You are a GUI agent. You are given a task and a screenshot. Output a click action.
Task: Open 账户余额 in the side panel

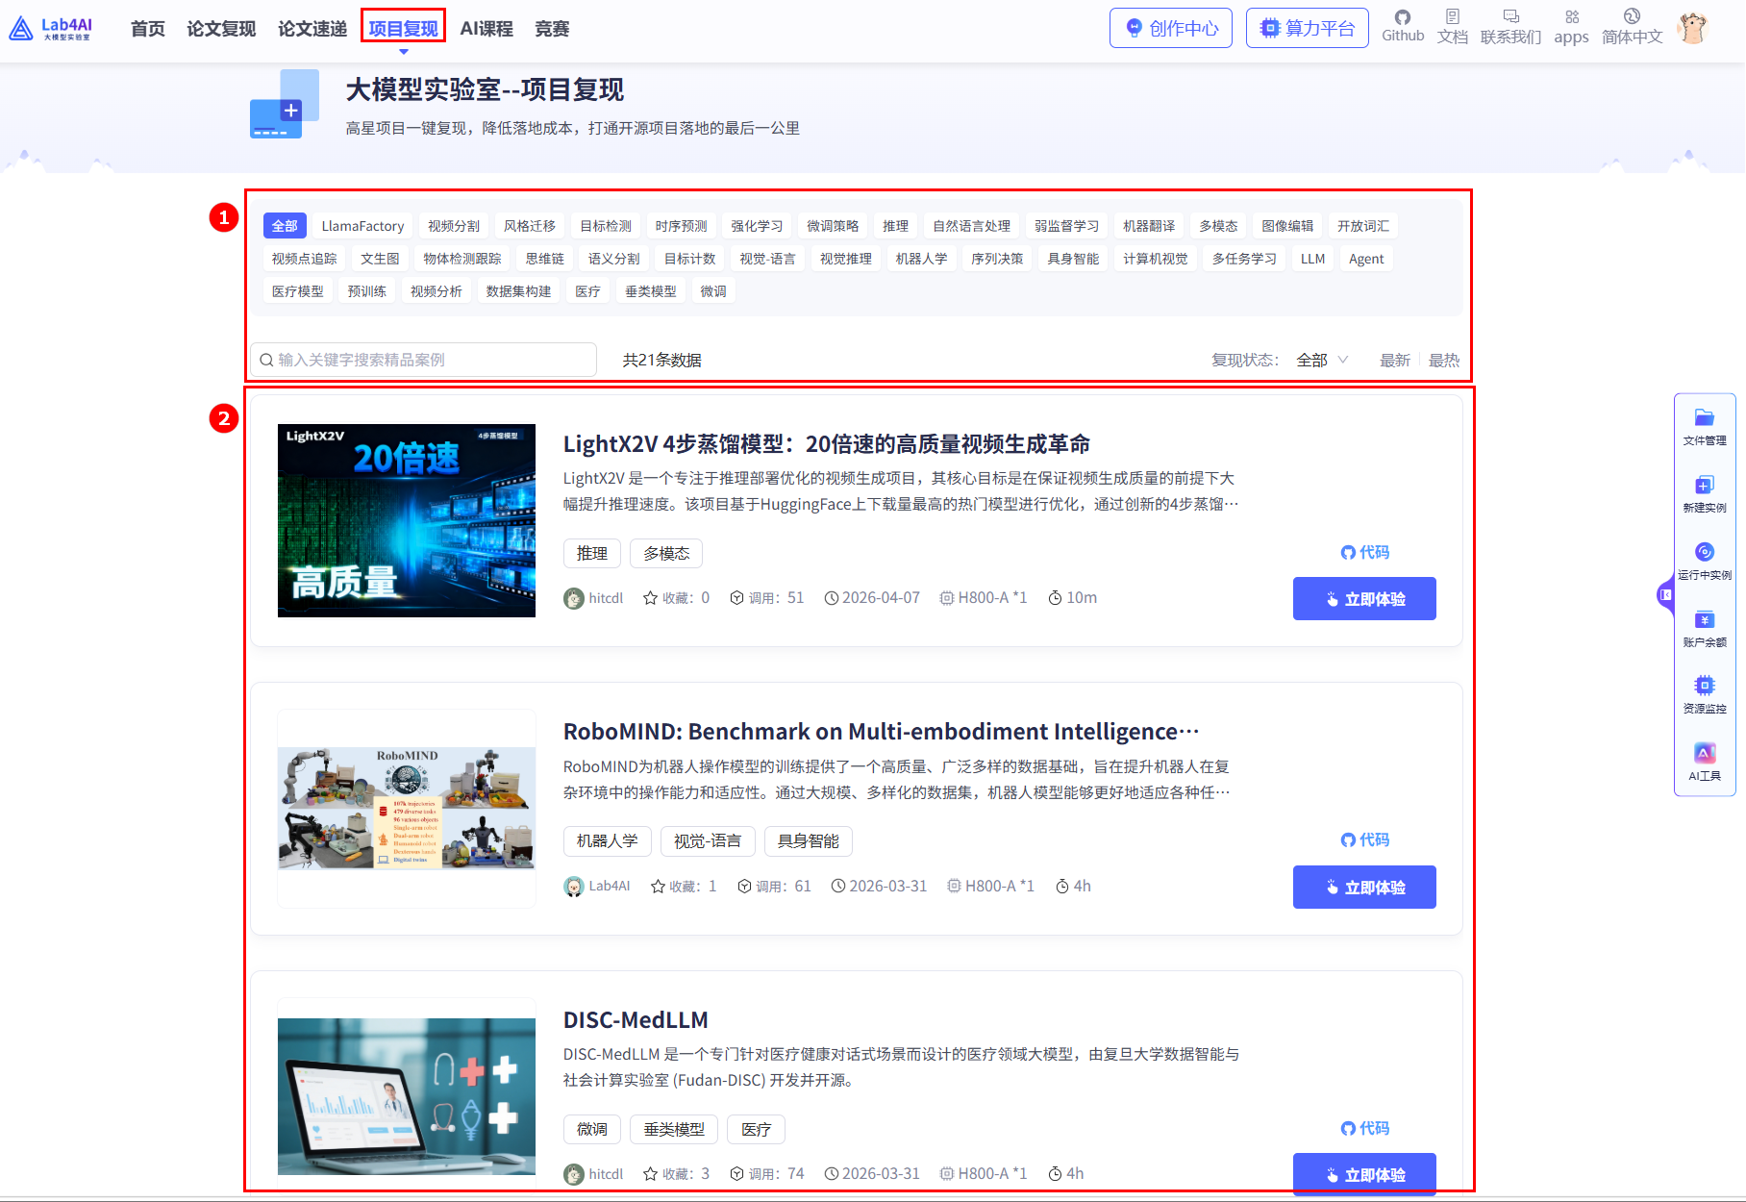(1705, 629)
